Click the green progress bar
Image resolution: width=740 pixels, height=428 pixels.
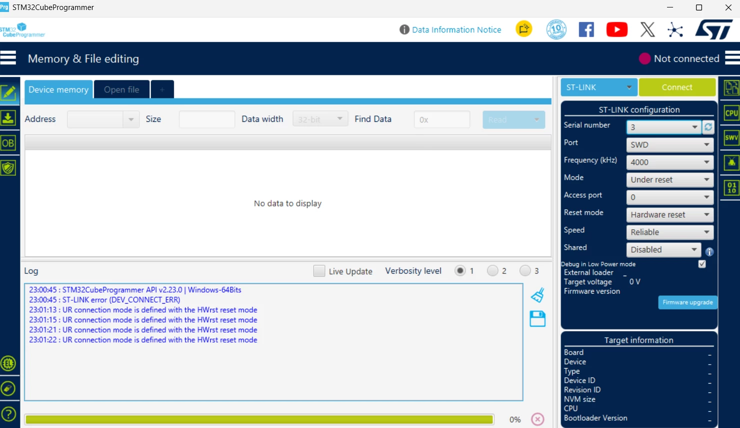[x=259, y=420]
